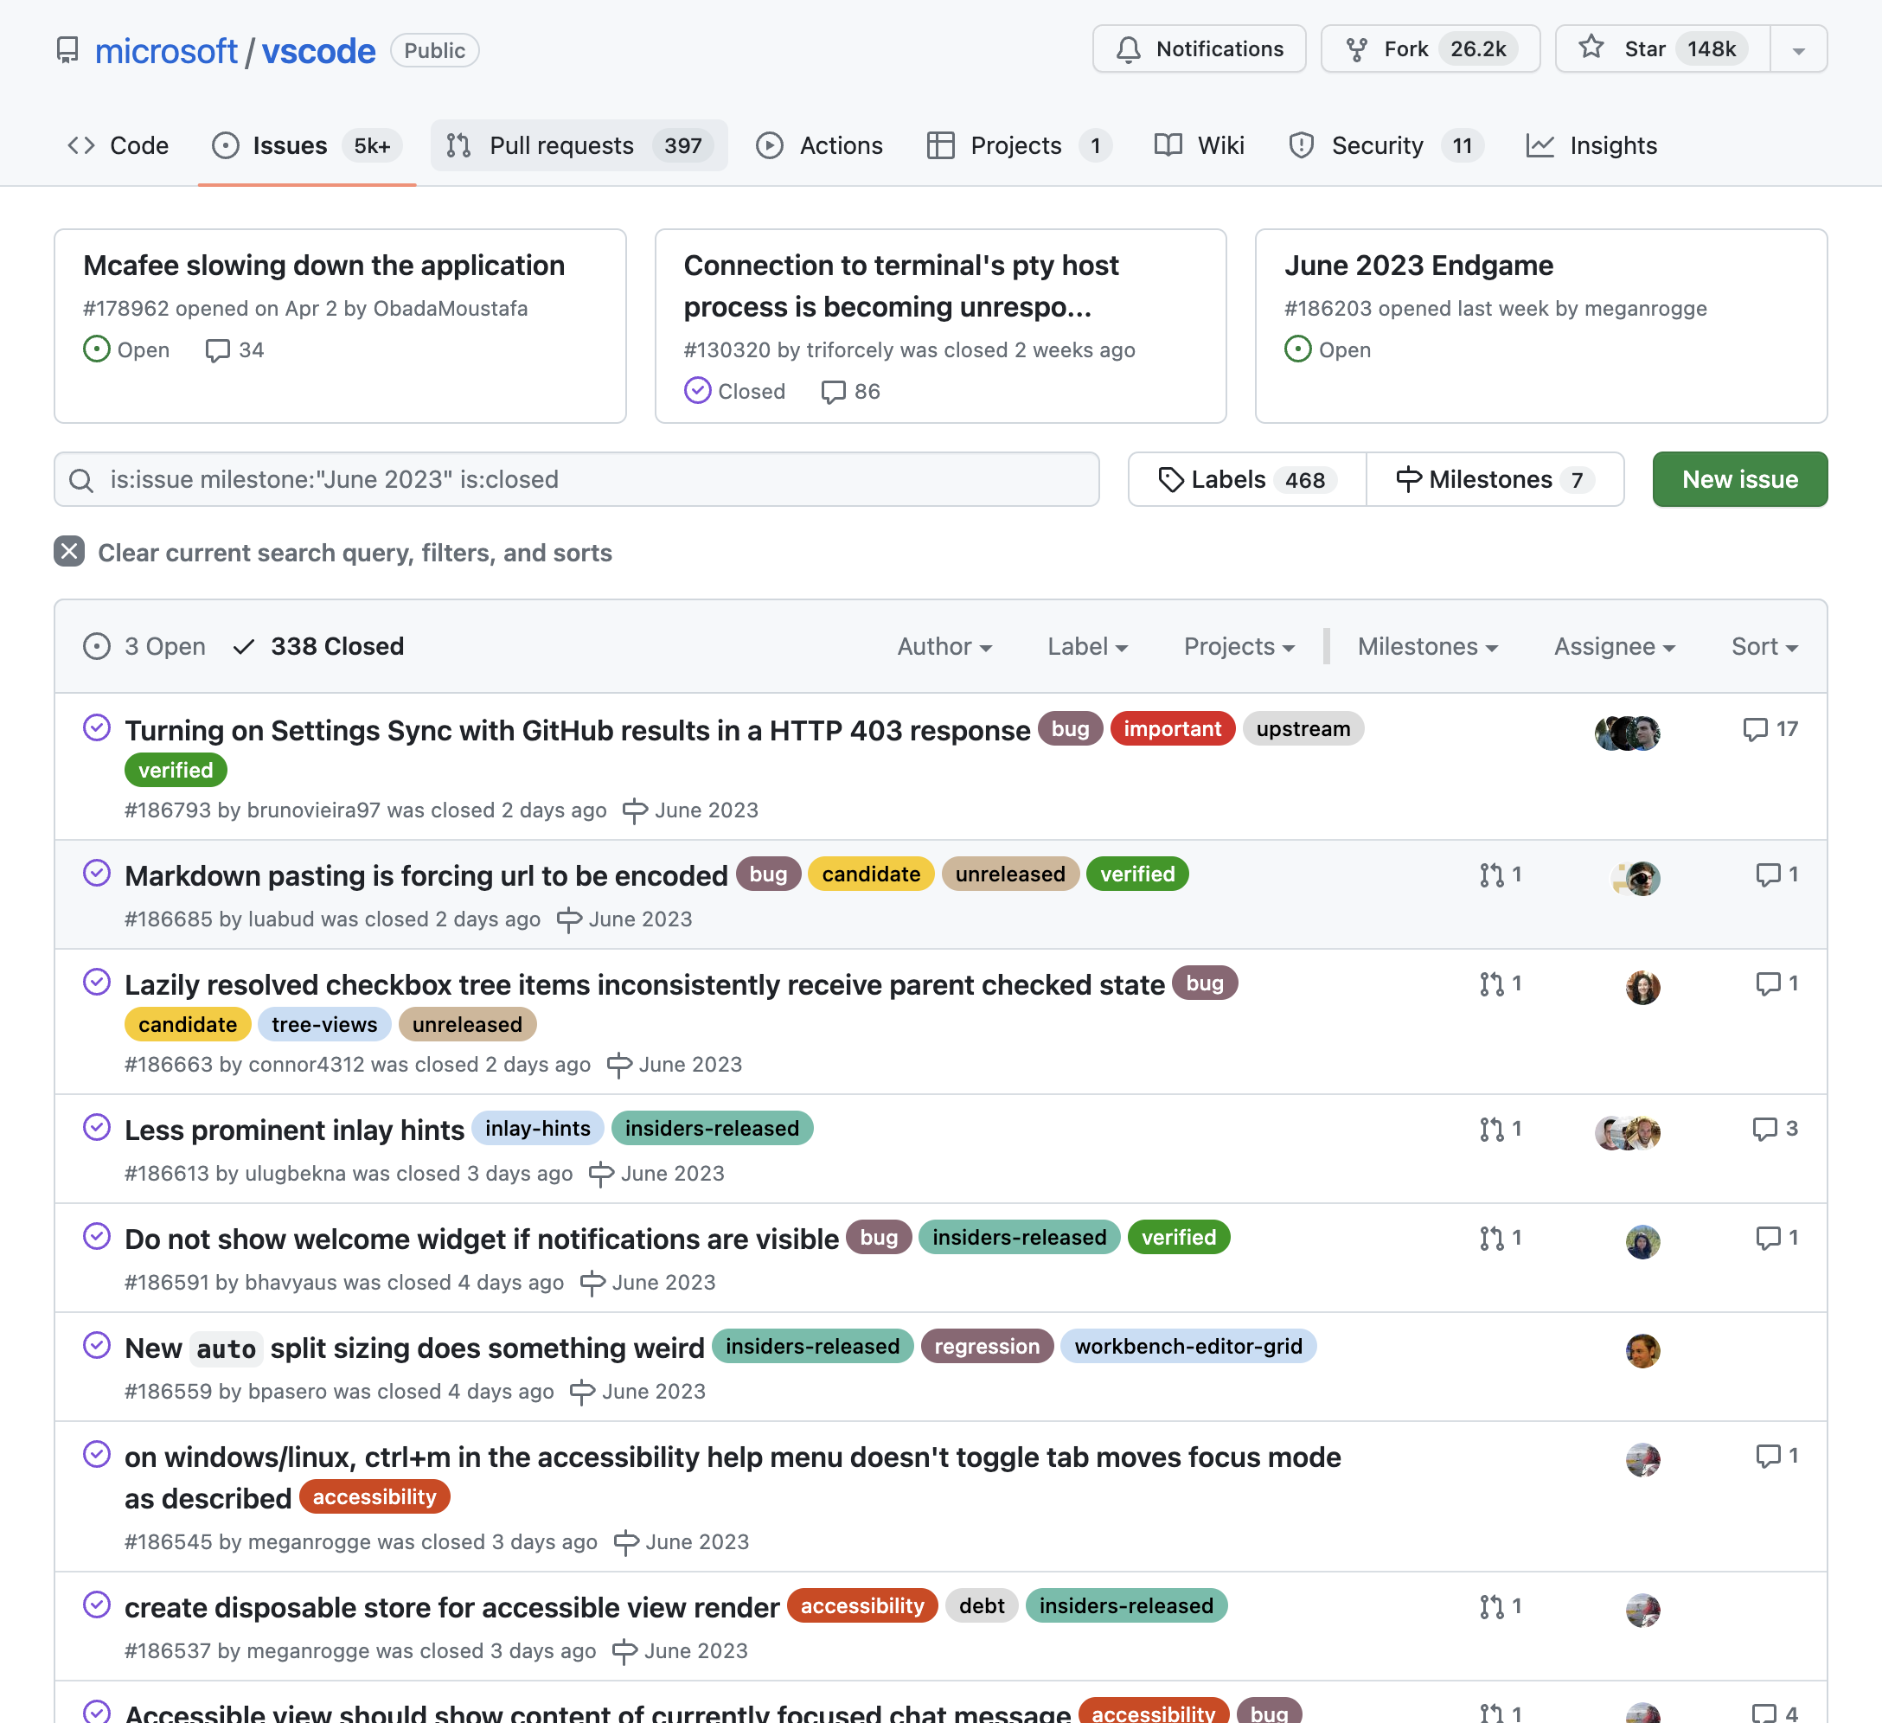
Task: Click bpasero assignee avatar on auto split issue
Action: point(1643,1350)
